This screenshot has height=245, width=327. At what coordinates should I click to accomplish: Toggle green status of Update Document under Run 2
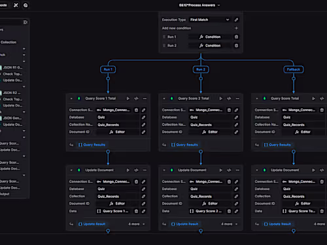172,170
